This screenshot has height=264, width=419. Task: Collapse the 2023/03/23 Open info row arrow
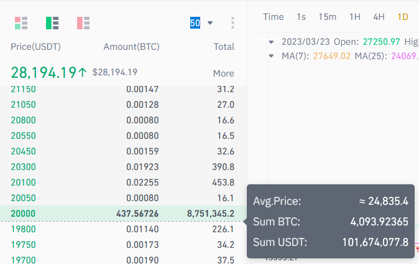pos(271,42)
